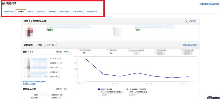Viewport: 220px width, 99px height.
Task: Select the 业务概览 tab
Action: click(21, 12)
